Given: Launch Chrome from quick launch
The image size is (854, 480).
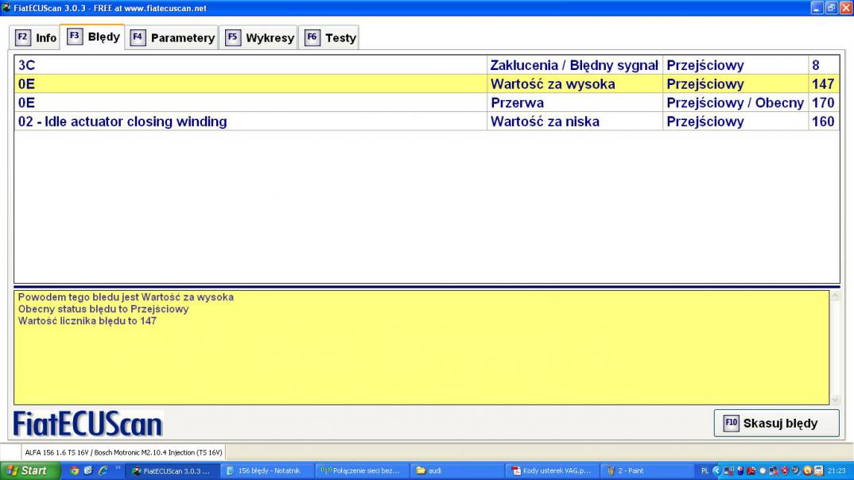Looking at the screenshot, I should 74,470.
